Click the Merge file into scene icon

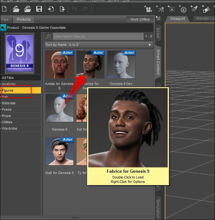28,9
